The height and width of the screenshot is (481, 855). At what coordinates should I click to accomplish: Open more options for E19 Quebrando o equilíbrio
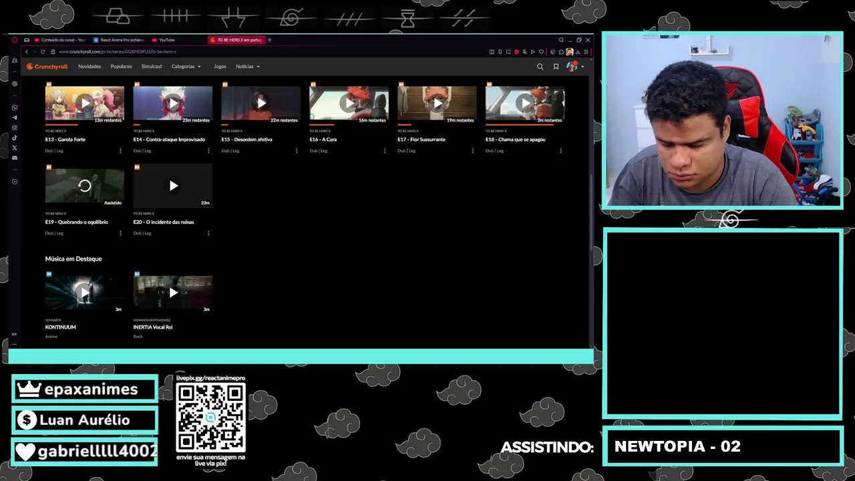point(120,233)
